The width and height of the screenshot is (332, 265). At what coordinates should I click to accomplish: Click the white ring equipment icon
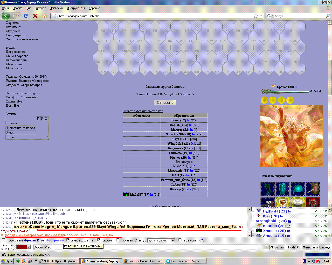tap(298, 202)
